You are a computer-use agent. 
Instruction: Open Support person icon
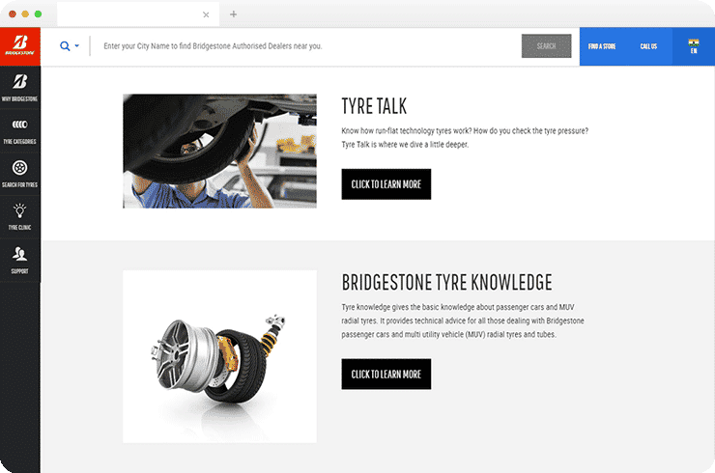19,254
